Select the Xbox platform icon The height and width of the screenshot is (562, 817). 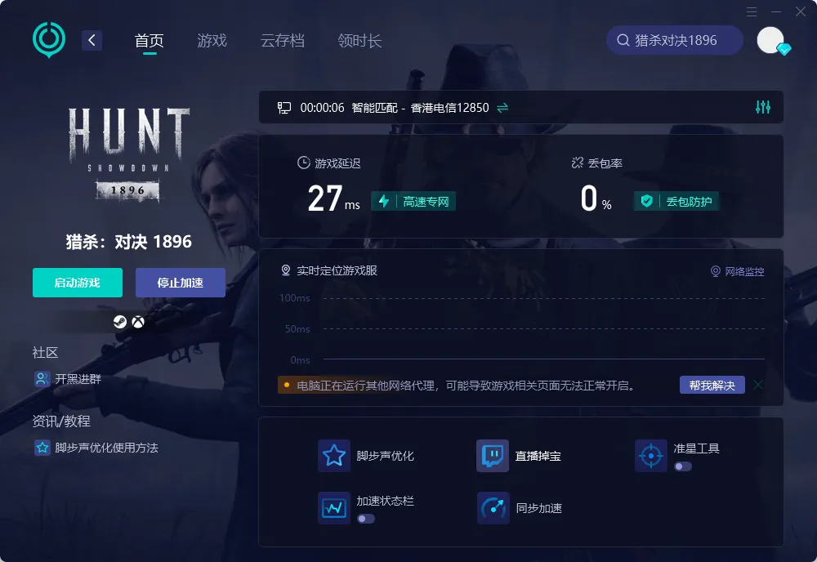(x=138, y=322)
